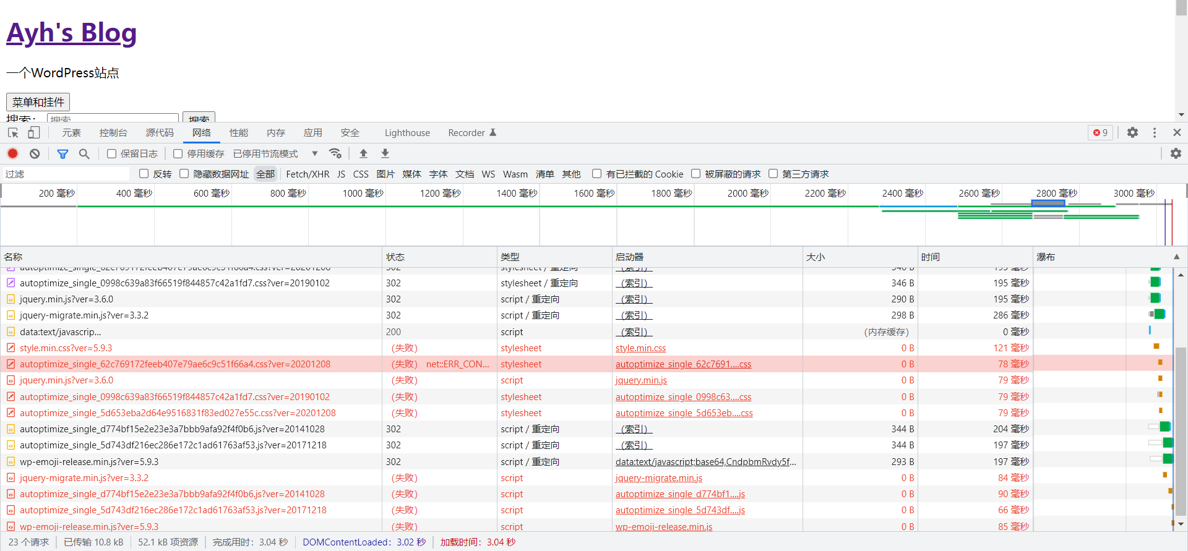The width and height of the screenshot is (1188, 551).
Task: Filter requests by images (图片)
Action: [x=385, y=174]
